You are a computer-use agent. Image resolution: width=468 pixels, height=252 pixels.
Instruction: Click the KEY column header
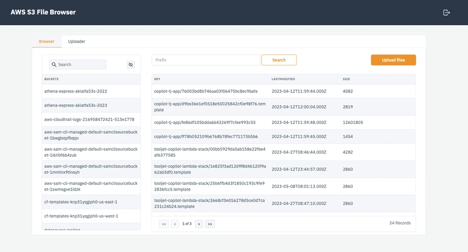pos(157,79)
